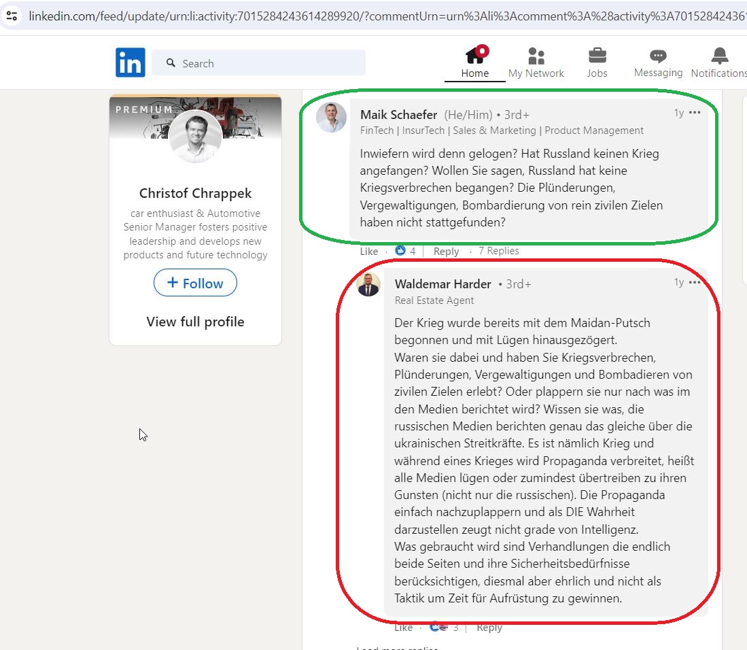Reply to Maik Schaefer's comment
This screenshot has width=747, height=650.
446,251
